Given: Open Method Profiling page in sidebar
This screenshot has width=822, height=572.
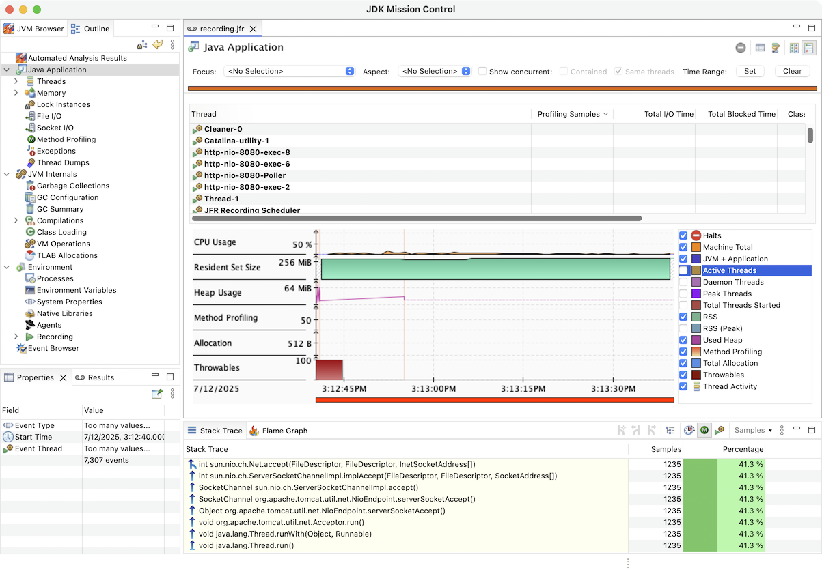Looking at the screenshot, I should click(66, 139).
